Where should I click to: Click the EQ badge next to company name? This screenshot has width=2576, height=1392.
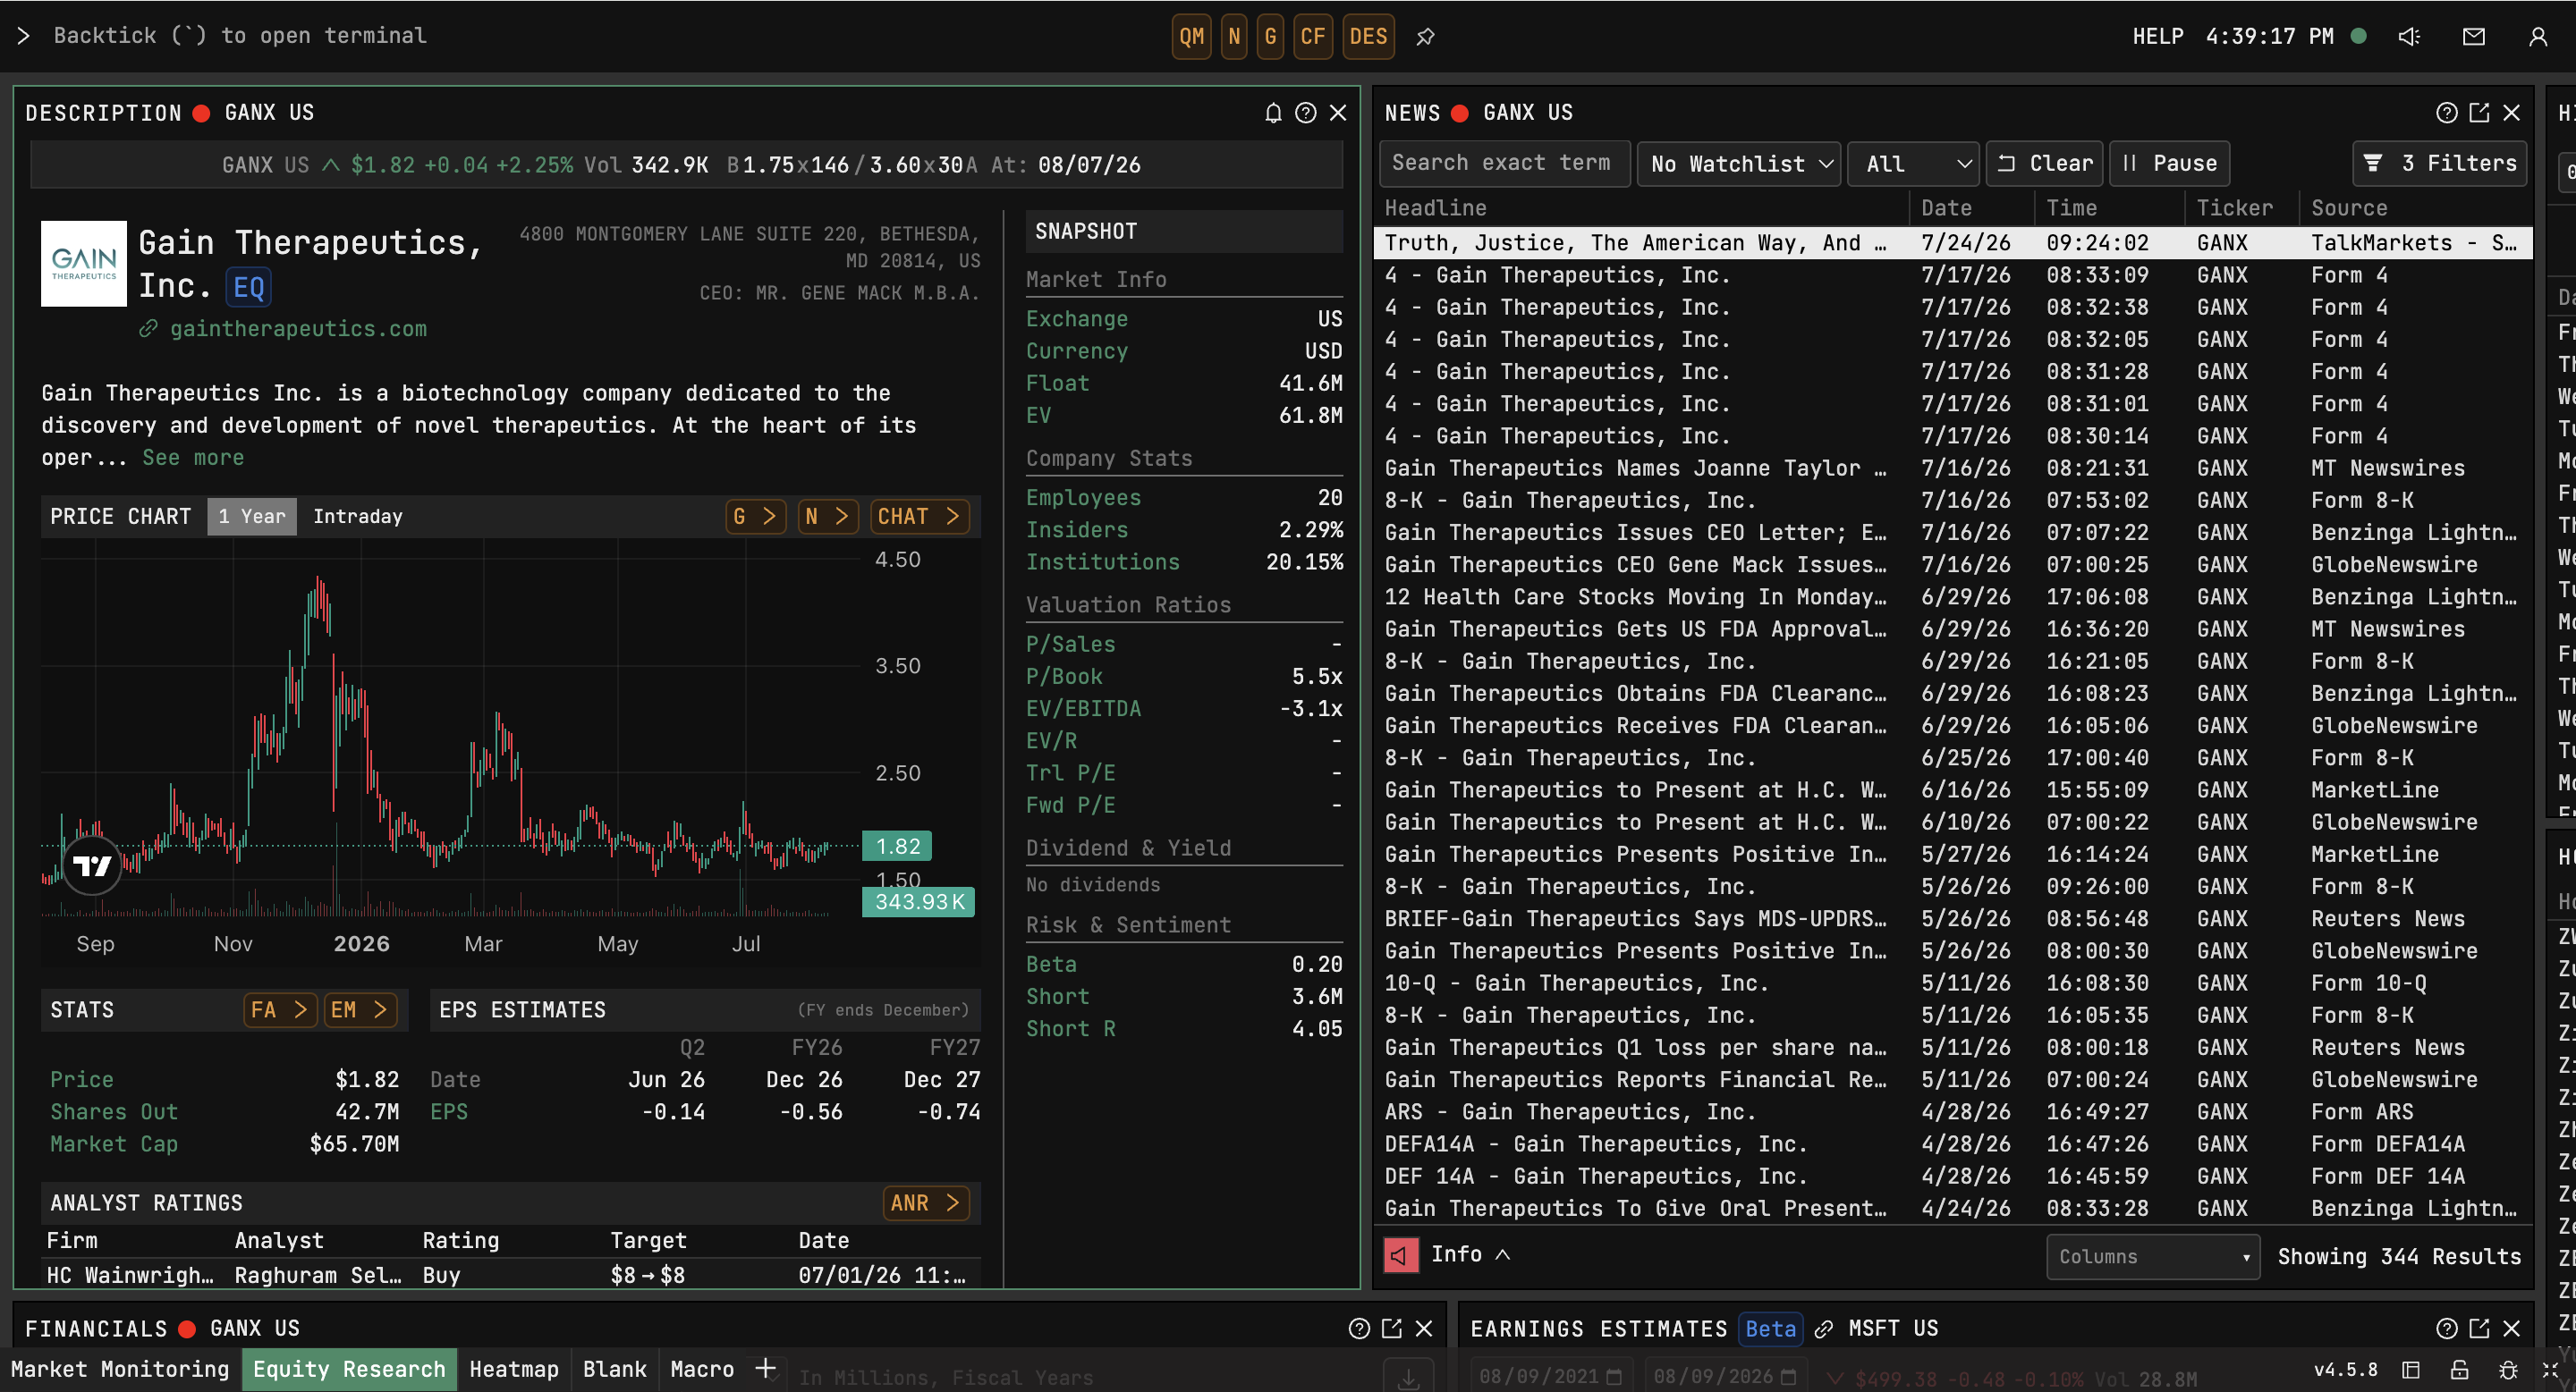[249, 288]
